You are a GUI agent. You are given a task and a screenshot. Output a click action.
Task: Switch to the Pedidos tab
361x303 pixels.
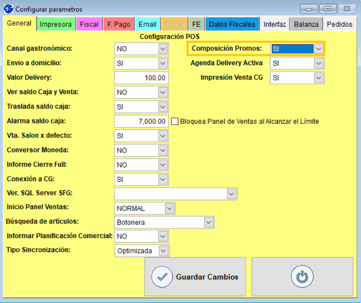[339, 24]
